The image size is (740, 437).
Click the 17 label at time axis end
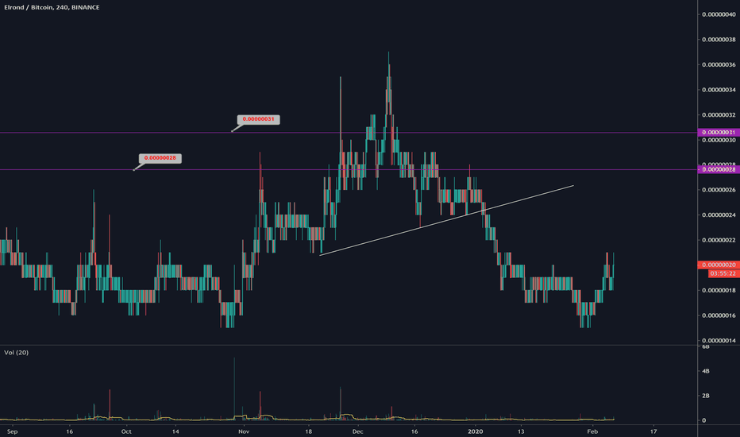tap(653, 431)
